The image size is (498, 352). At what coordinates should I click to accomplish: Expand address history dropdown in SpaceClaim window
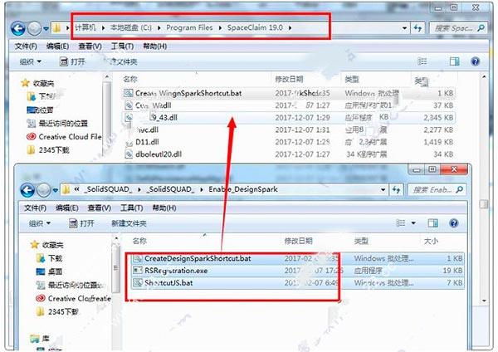click(405, 28)
